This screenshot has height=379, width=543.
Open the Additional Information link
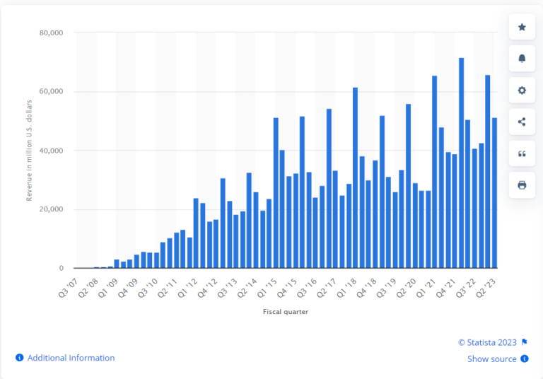71,358
